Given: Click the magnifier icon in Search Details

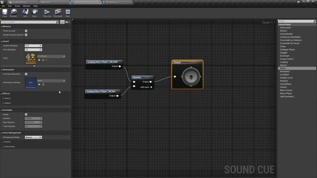Looking at the screenshot, I should 57,22.
